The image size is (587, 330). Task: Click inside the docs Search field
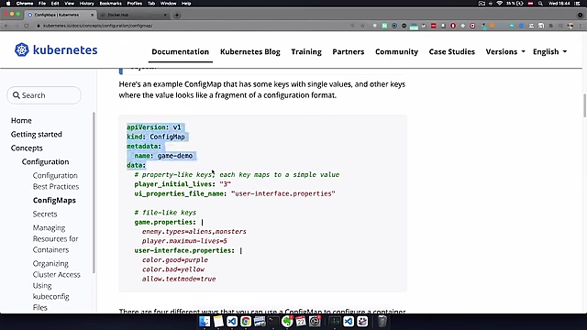pyautogui.click(x=44, y=95)
